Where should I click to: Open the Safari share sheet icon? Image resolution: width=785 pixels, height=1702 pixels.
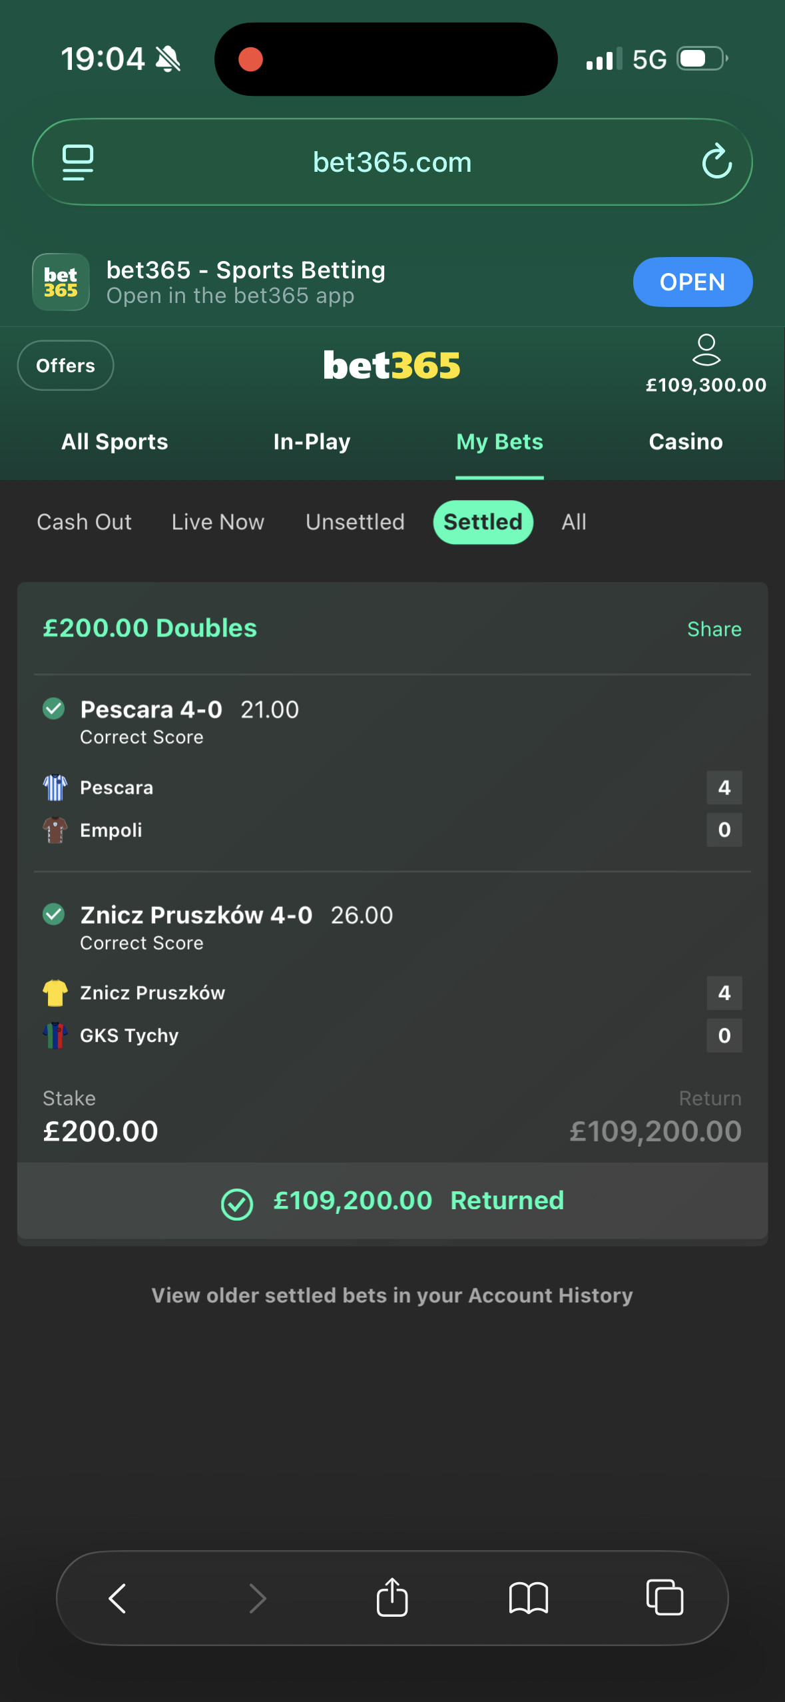pyautogui.click(x=392, y=1597)
